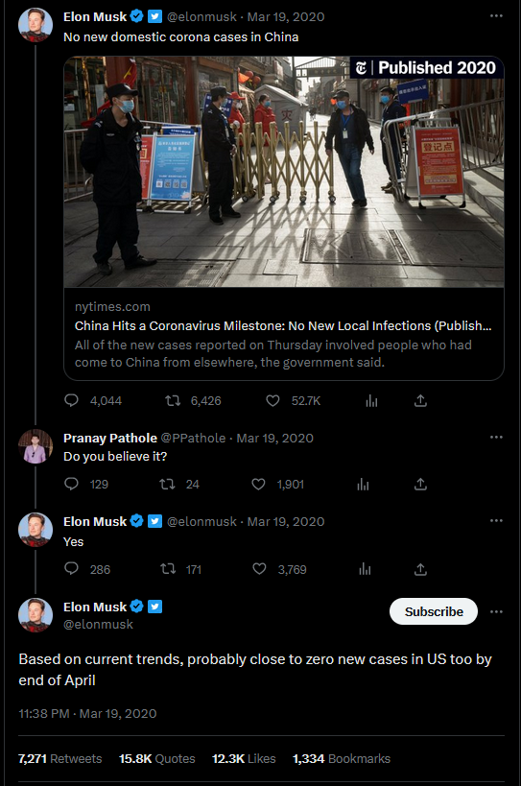The height and width of the screenshot is (786, 521).
Task: View the 15.8K Quotes list
Action: [156, 758]
